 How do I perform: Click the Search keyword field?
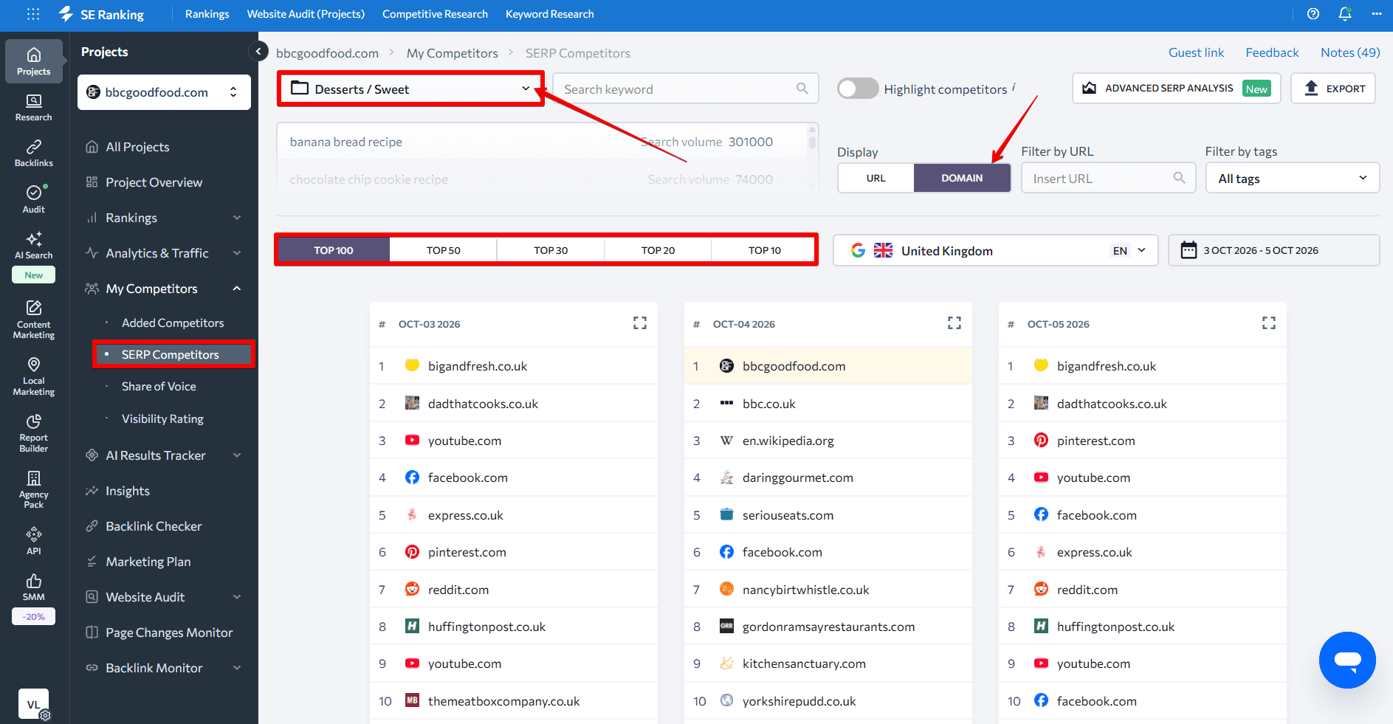(x=685, y=89)
